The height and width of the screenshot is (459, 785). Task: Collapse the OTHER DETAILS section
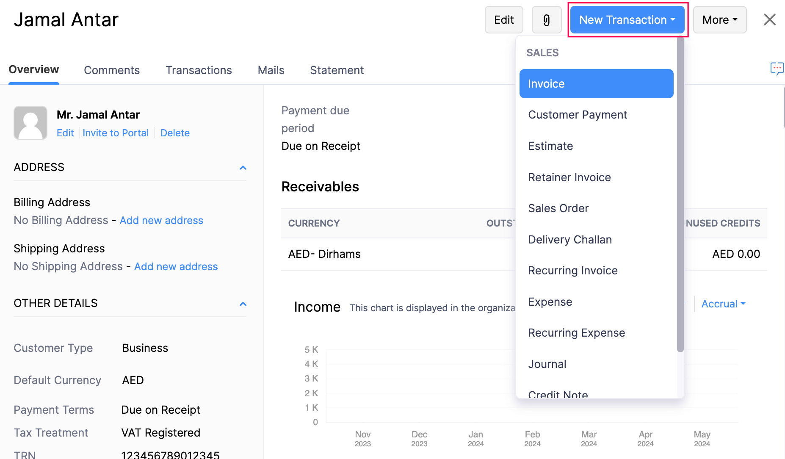pos(243,304)
